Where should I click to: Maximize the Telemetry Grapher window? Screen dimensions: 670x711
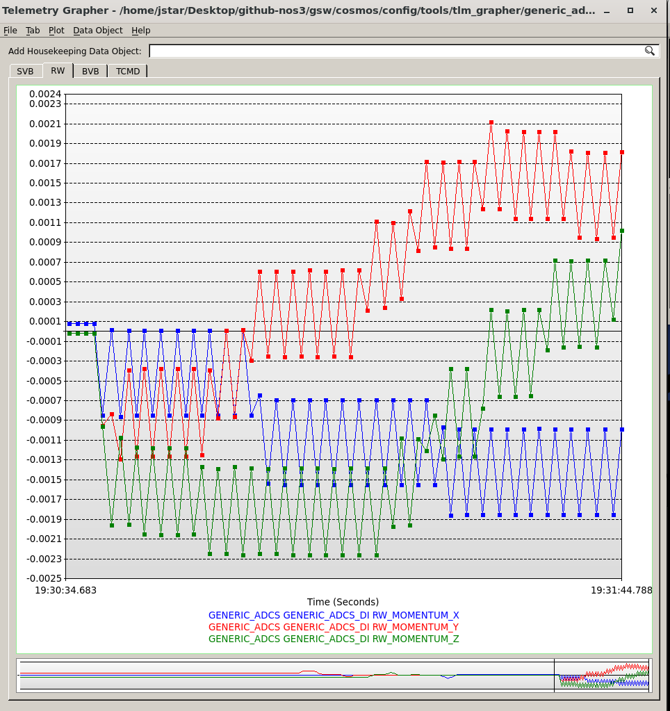point(630,10)
